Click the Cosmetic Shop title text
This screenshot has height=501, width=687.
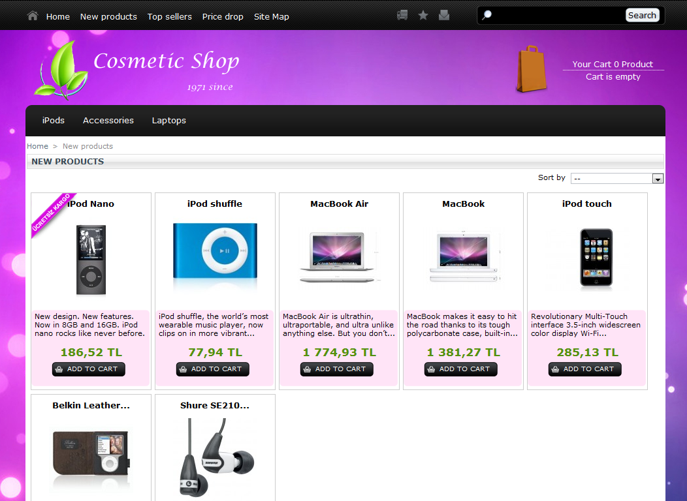coord(166,61)
